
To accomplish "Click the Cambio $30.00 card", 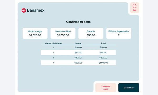I will coord(91,33).
